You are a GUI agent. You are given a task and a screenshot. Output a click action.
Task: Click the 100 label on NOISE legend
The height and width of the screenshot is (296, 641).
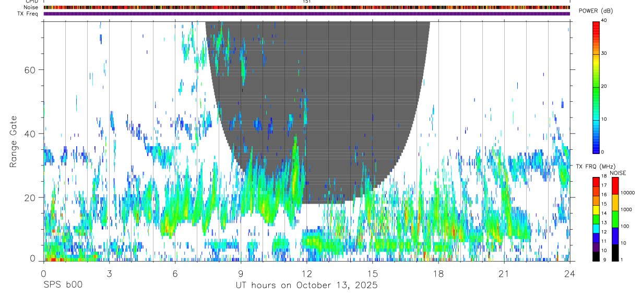625,226
